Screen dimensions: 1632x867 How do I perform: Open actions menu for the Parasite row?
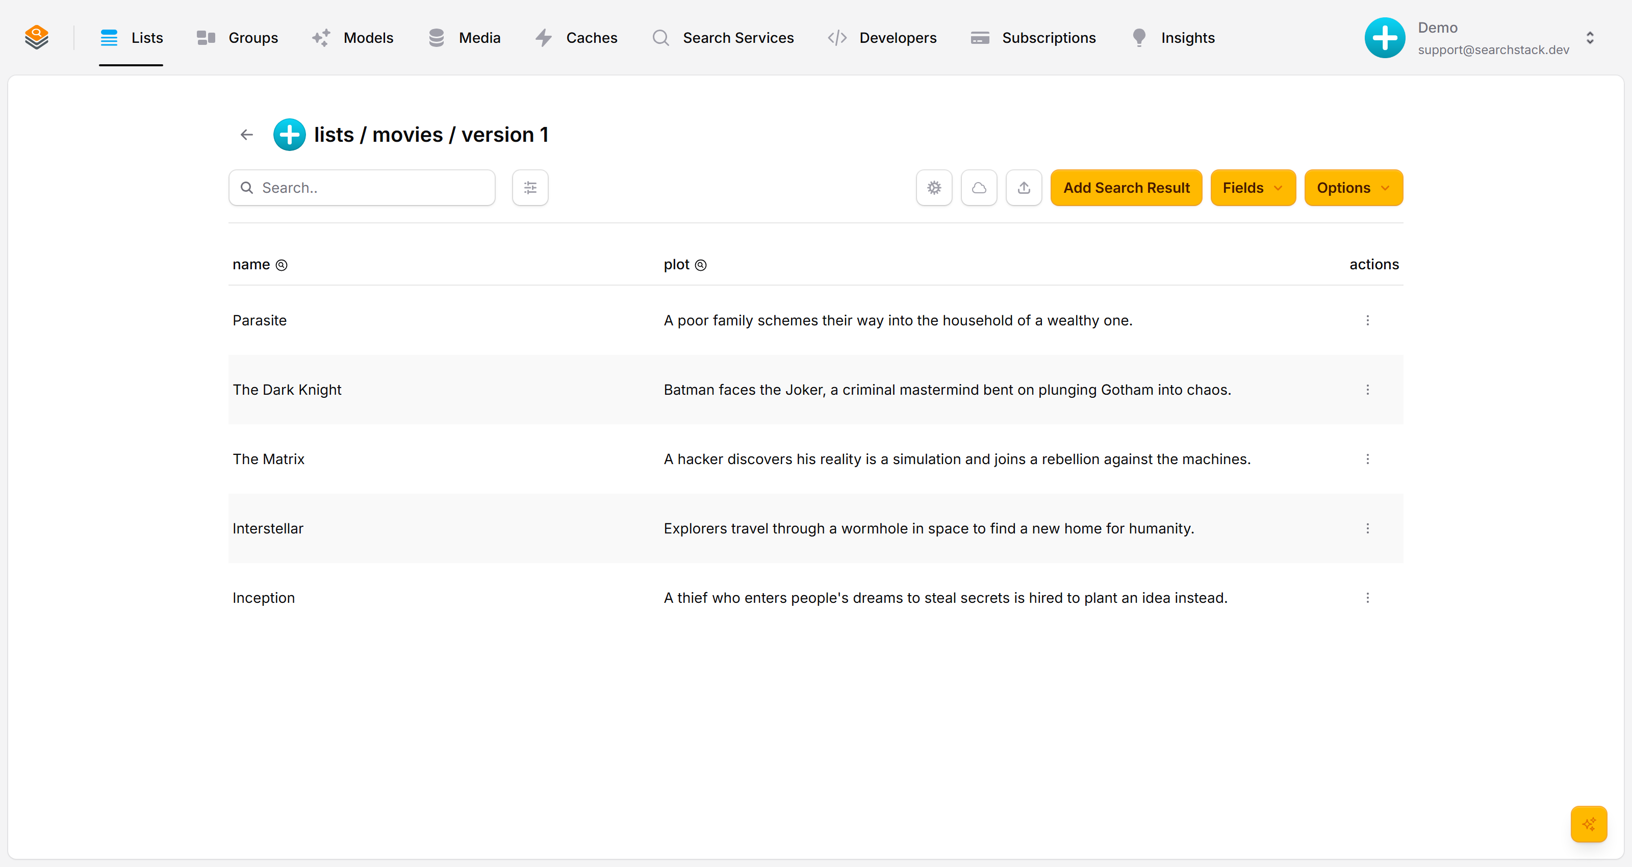pos(1368,320)
